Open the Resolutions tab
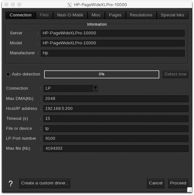 tap(141, 15)
